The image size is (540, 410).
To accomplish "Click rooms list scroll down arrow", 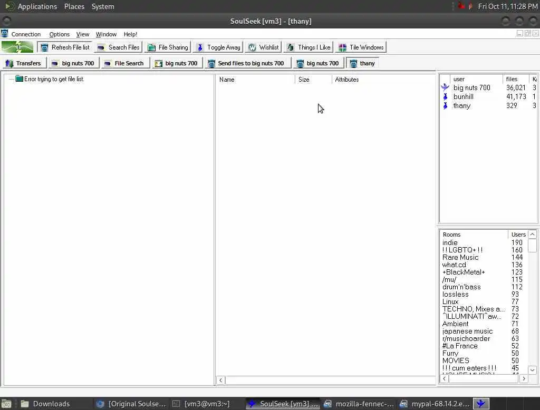I will pos(533,370).
